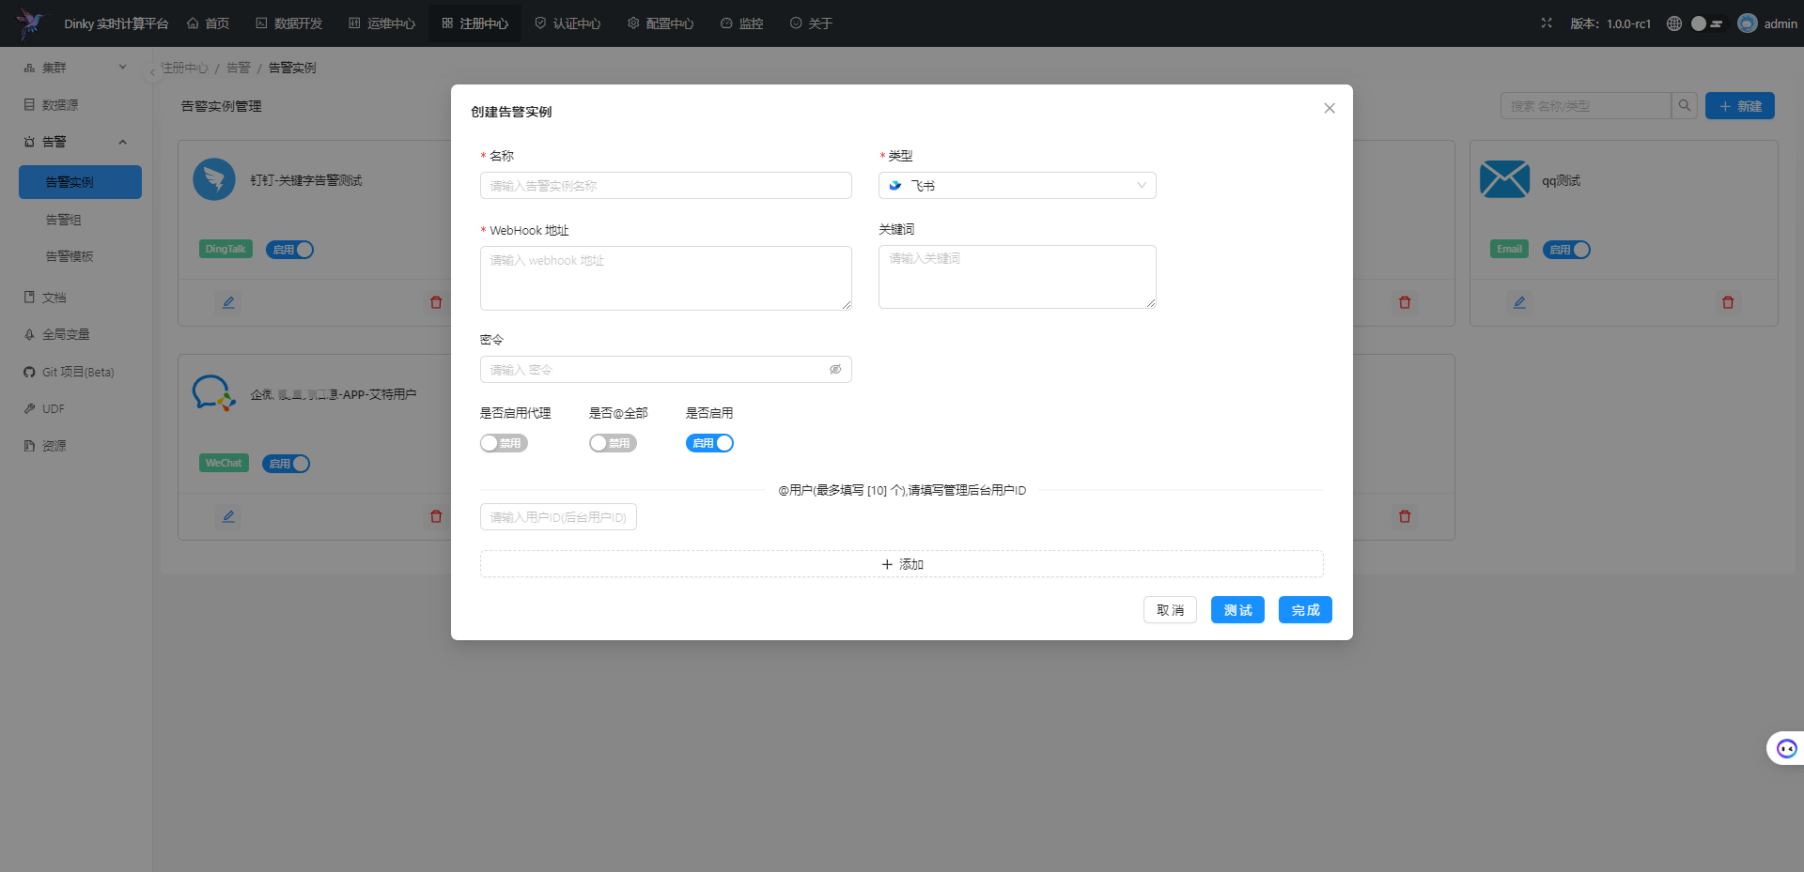Image resolution: width=1804 pixels, height=872 pixels.
Task: Select 文档 in the sidebar
Action: pyautogui.click(x=80, y=298)
